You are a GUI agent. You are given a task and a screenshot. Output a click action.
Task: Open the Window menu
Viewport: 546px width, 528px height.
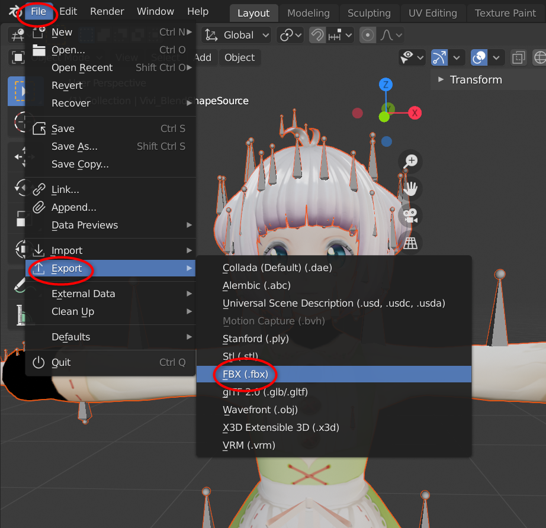tap(155, 11)
